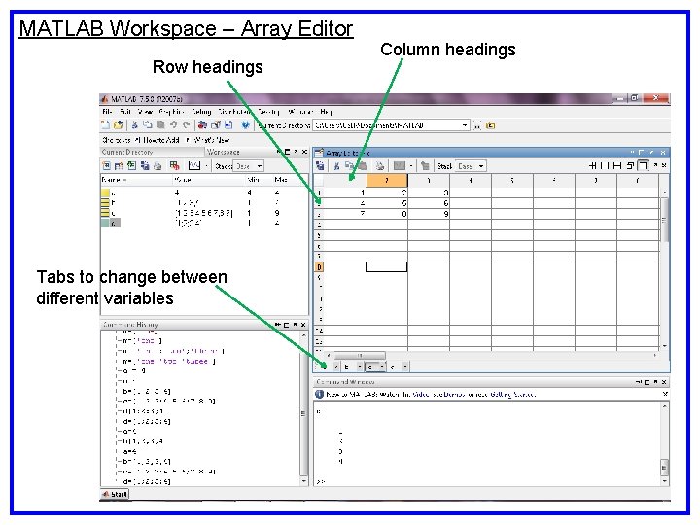Click Name column header in Workspace
Viewport: 700px width, 525px height.
136,180
